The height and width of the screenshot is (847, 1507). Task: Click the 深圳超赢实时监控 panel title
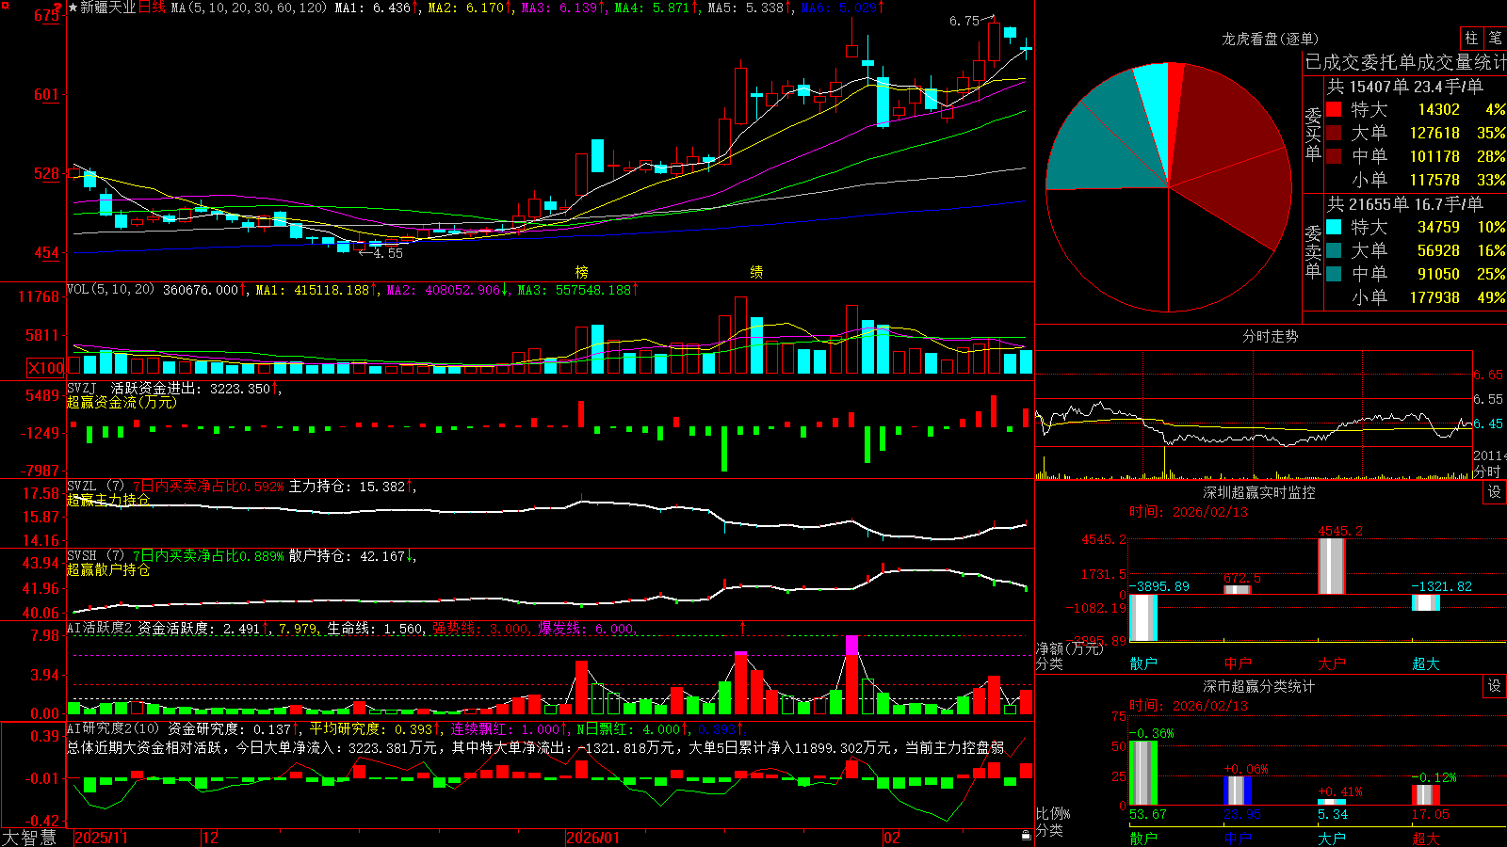(x=1259, y=492)
